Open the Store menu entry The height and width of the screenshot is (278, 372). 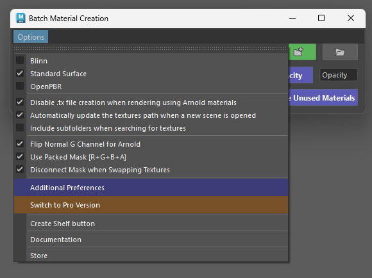151,256
